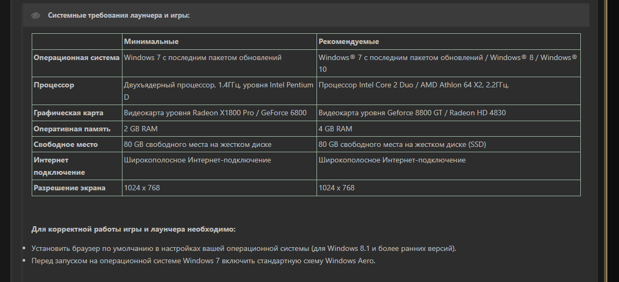Click the "Графическая карта" row label
The image size is (619, 282).
(x=68, y=113)
